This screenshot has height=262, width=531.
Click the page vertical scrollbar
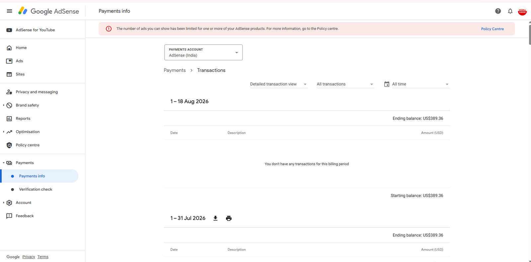530,33
